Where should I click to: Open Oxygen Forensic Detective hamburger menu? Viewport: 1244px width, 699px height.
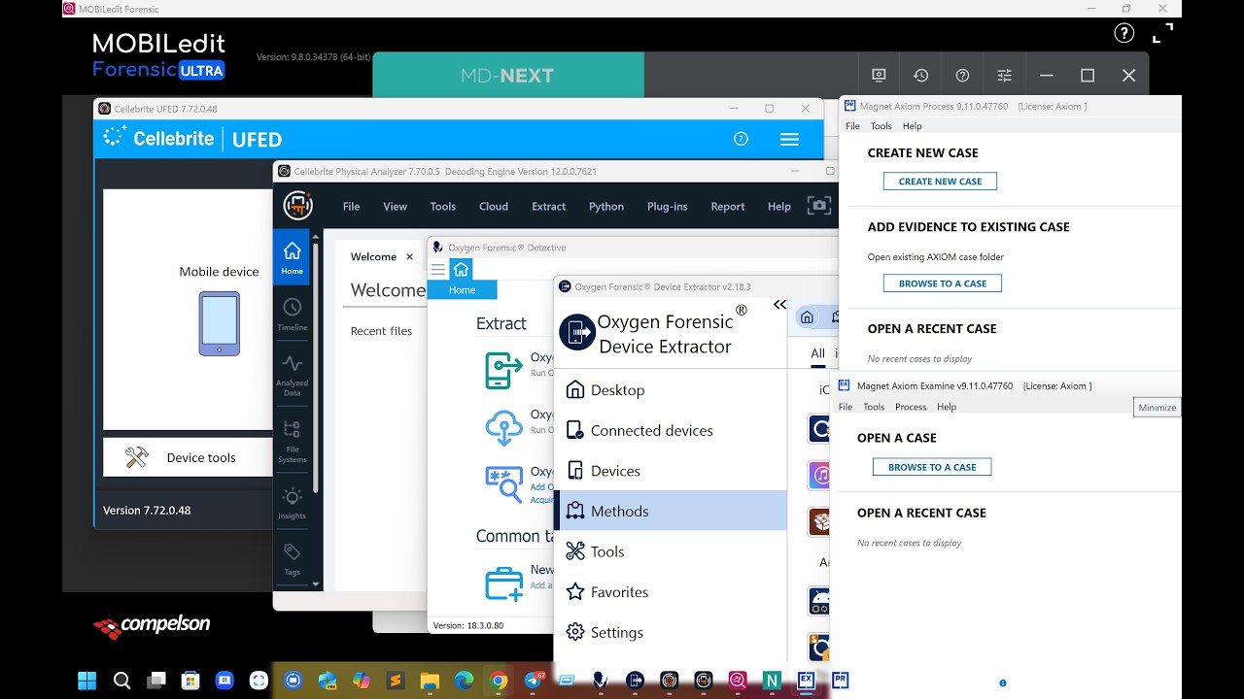pyautogui.click(x=437, y=269)
